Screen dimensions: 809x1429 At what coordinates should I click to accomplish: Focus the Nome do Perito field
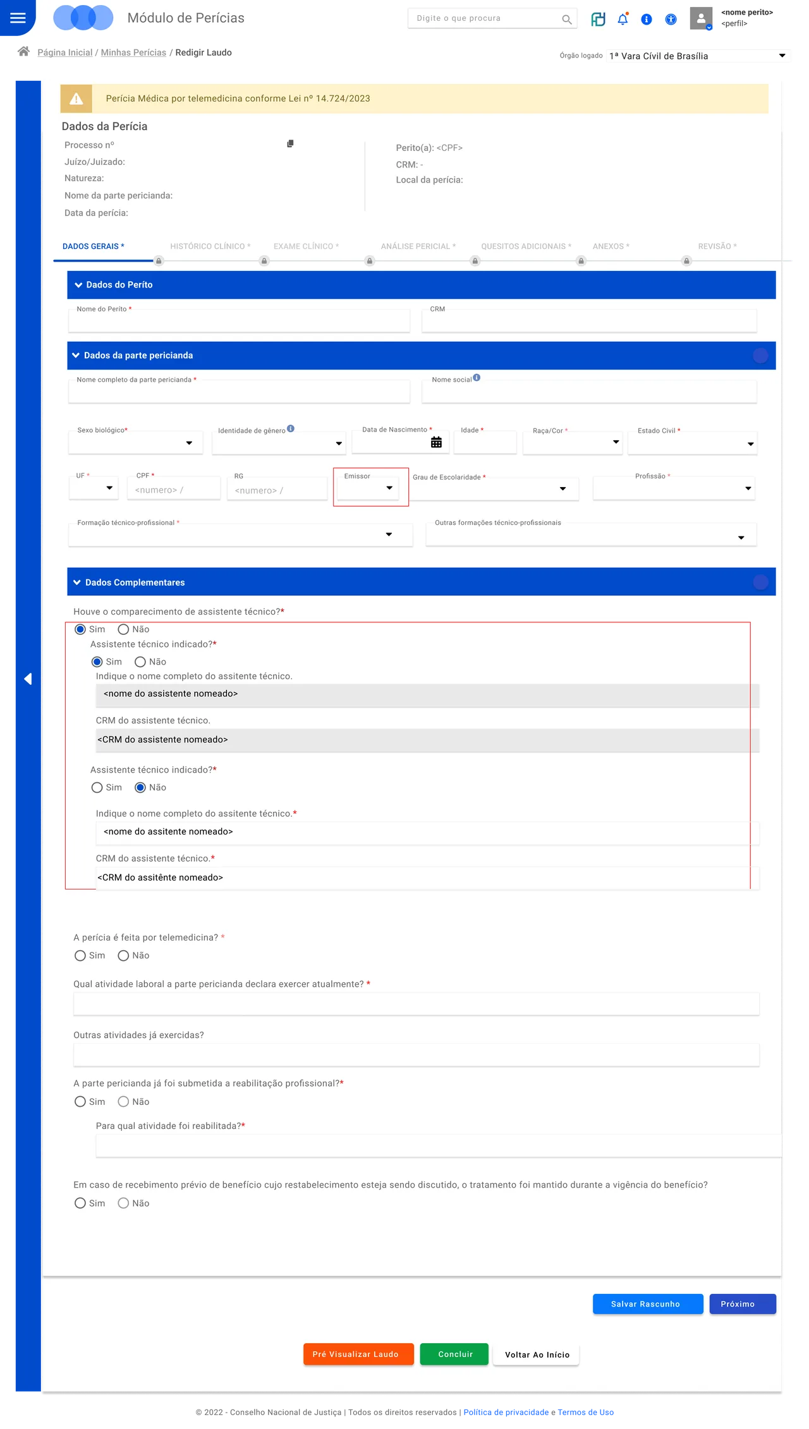(240, 321)
